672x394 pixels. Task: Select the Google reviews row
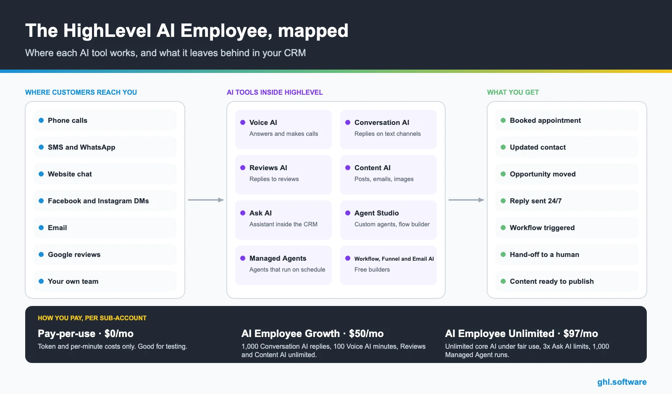coord(105,254)
